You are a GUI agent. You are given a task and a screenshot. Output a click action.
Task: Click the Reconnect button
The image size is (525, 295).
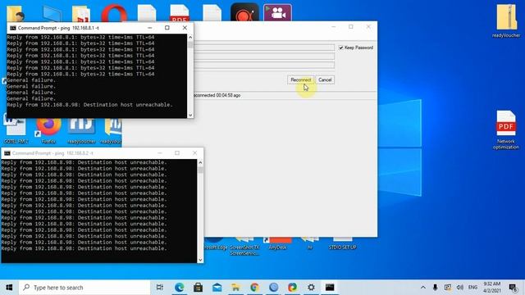301,80
